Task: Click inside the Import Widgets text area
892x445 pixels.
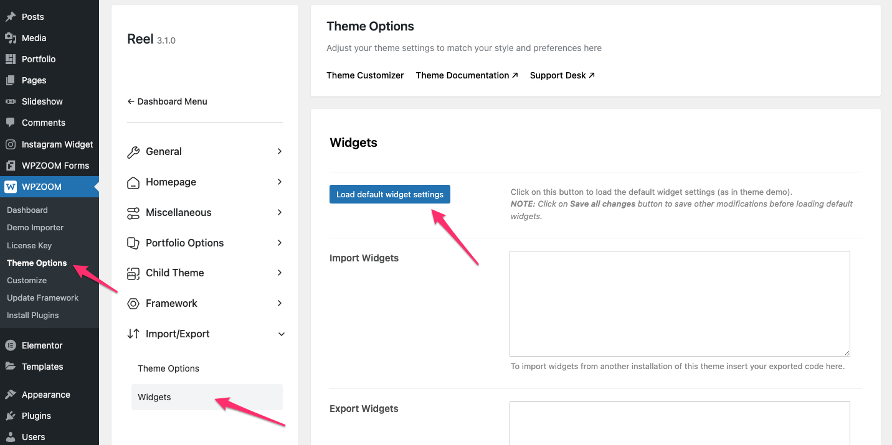Action: [x=679, y=303]
